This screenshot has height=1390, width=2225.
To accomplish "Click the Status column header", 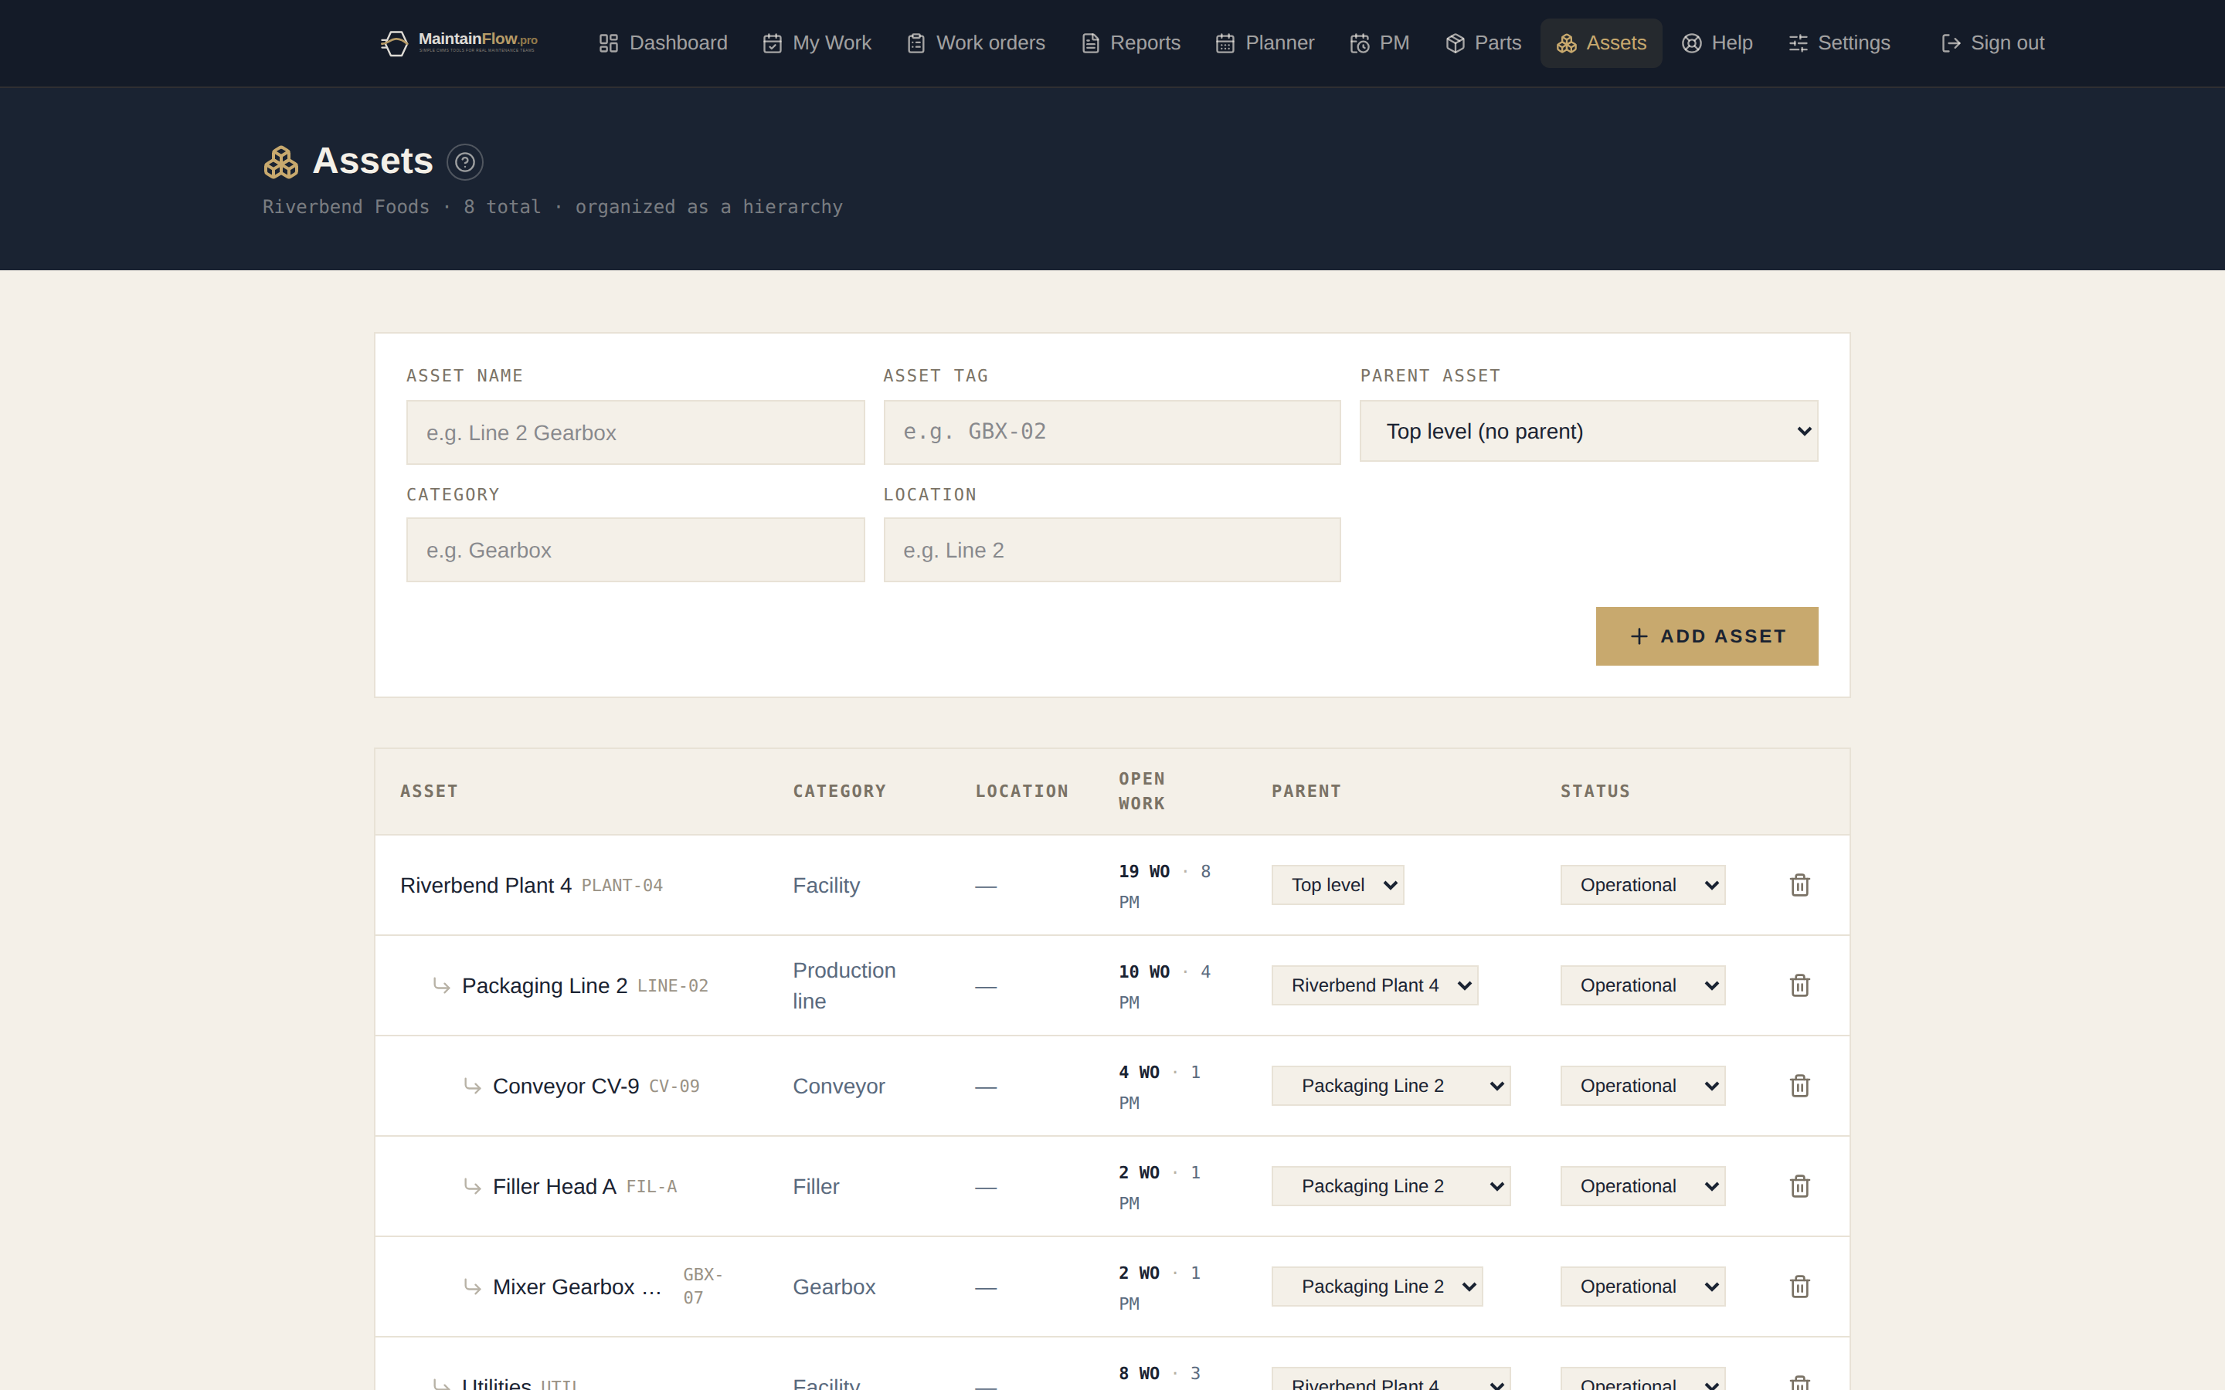I will pyautogui.click(x=1595, y=791).
